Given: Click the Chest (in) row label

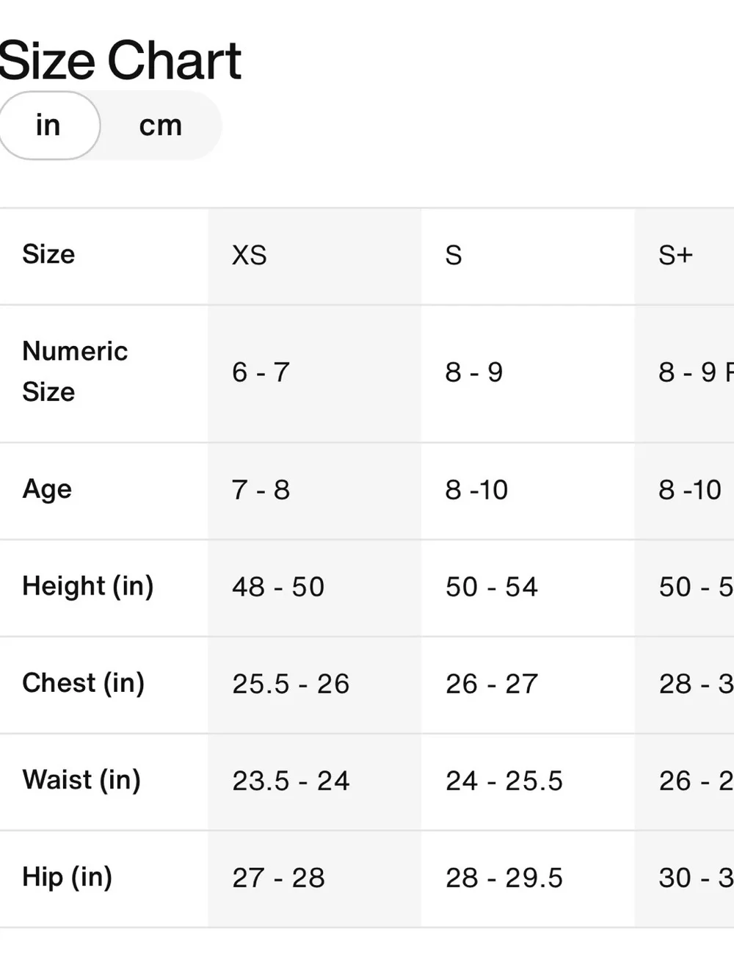Looking at the screenshot, I should pos(84,683).
